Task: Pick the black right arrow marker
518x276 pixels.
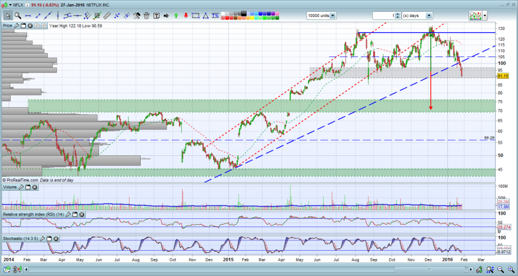Action: pyautogui.click(x=166, y=15)
